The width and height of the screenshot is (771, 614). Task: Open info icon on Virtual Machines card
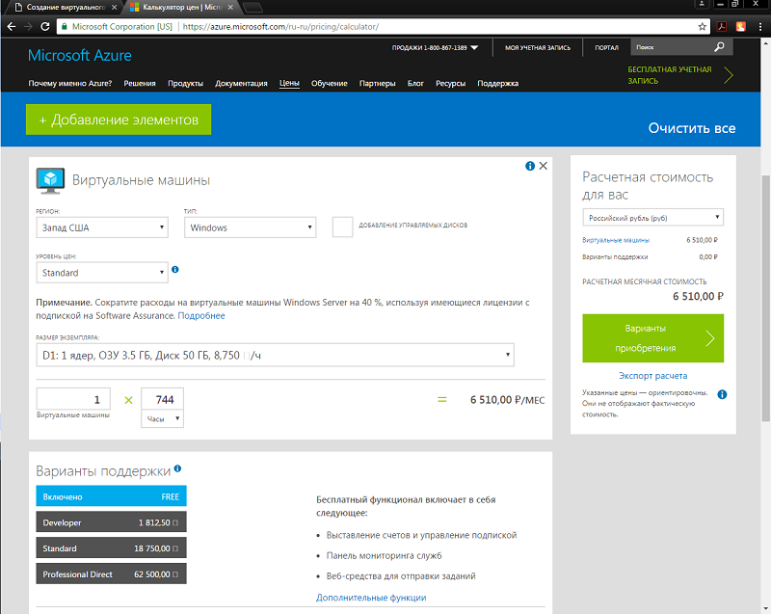(x=529, y=166)
